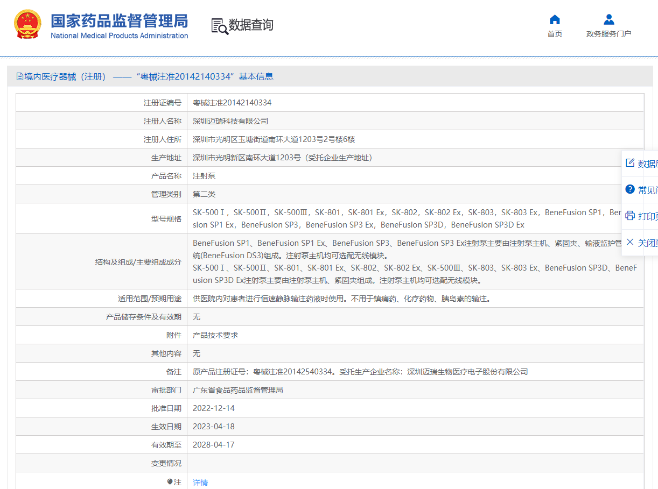Click the national emblem logo
Image resolution: width=658 pixels, height=489 pixels.
point(27,24)
